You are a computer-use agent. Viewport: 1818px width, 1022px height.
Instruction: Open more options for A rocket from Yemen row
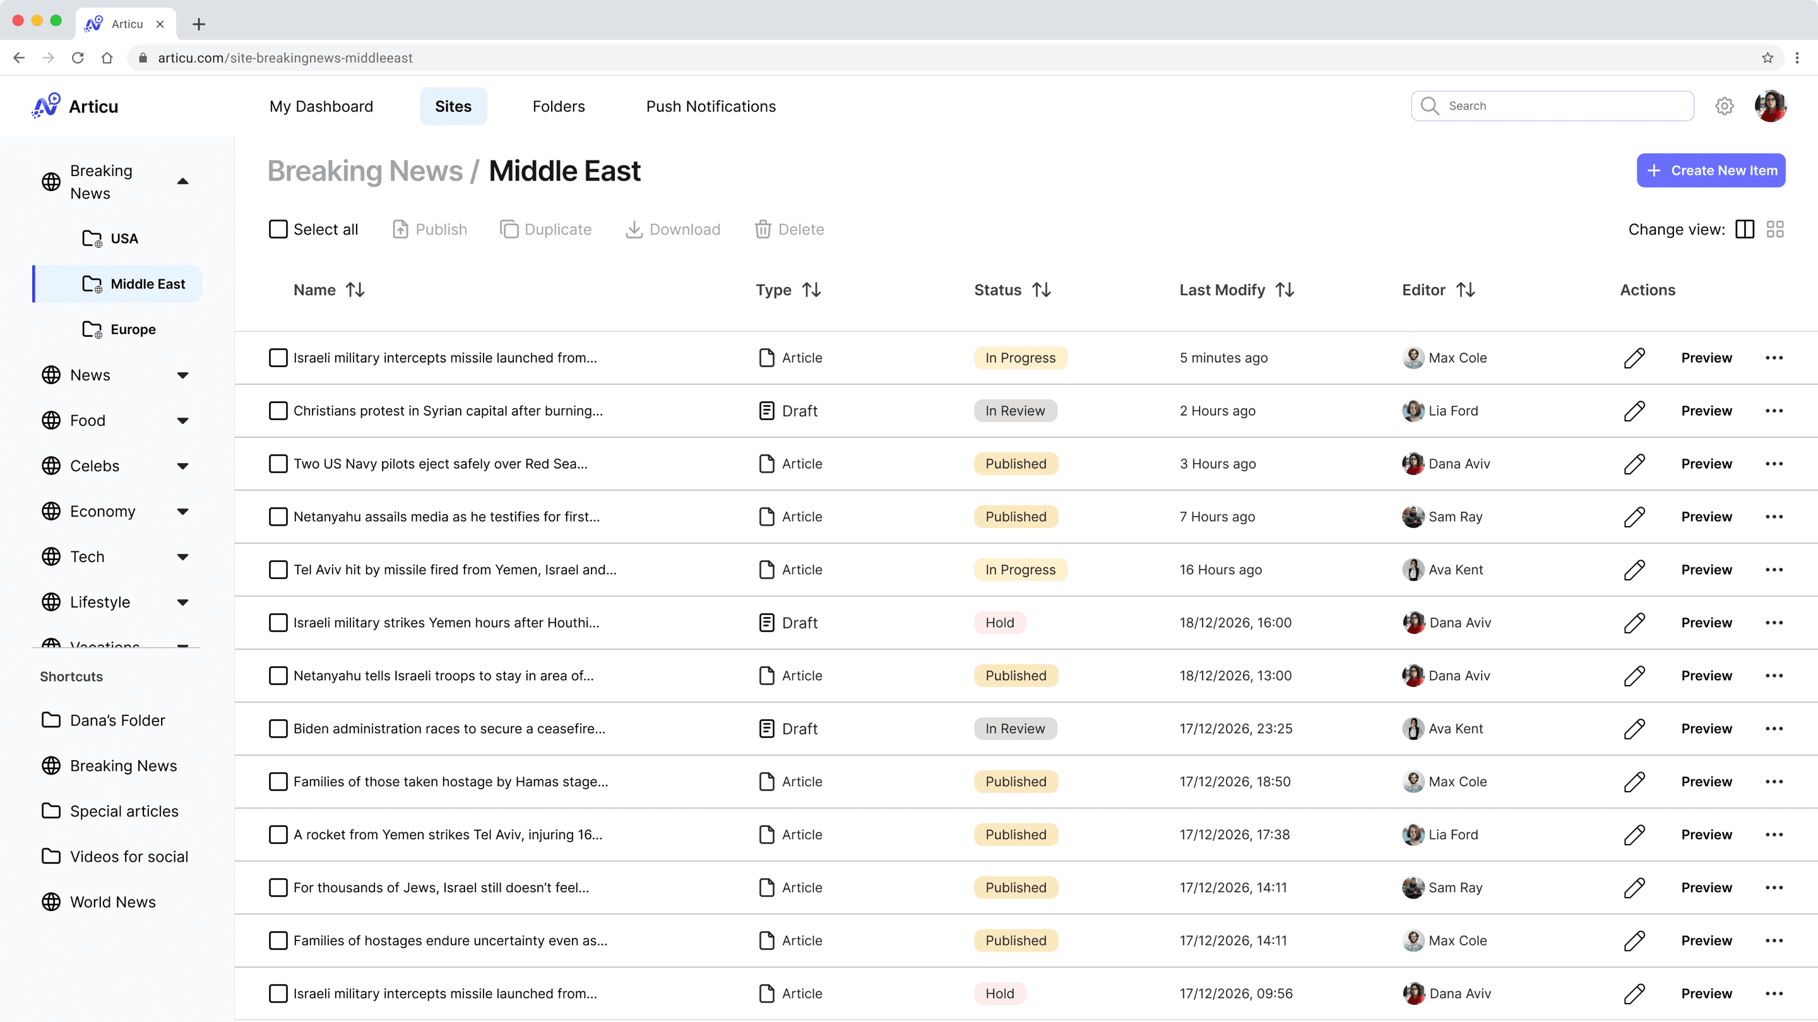pos(1774,835)
